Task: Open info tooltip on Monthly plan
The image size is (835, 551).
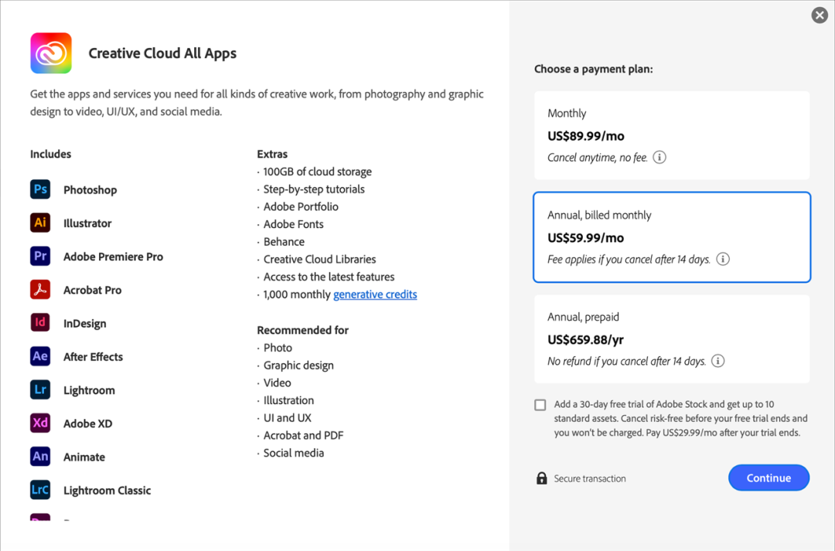Action: coord(659,157)
